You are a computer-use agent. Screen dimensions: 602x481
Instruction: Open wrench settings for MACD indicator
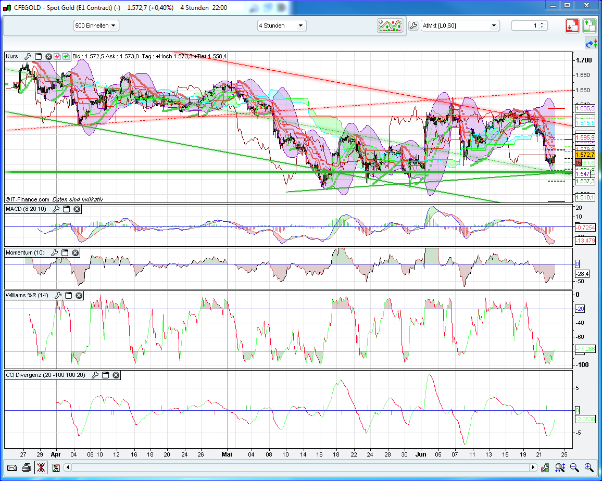(55, 209)
